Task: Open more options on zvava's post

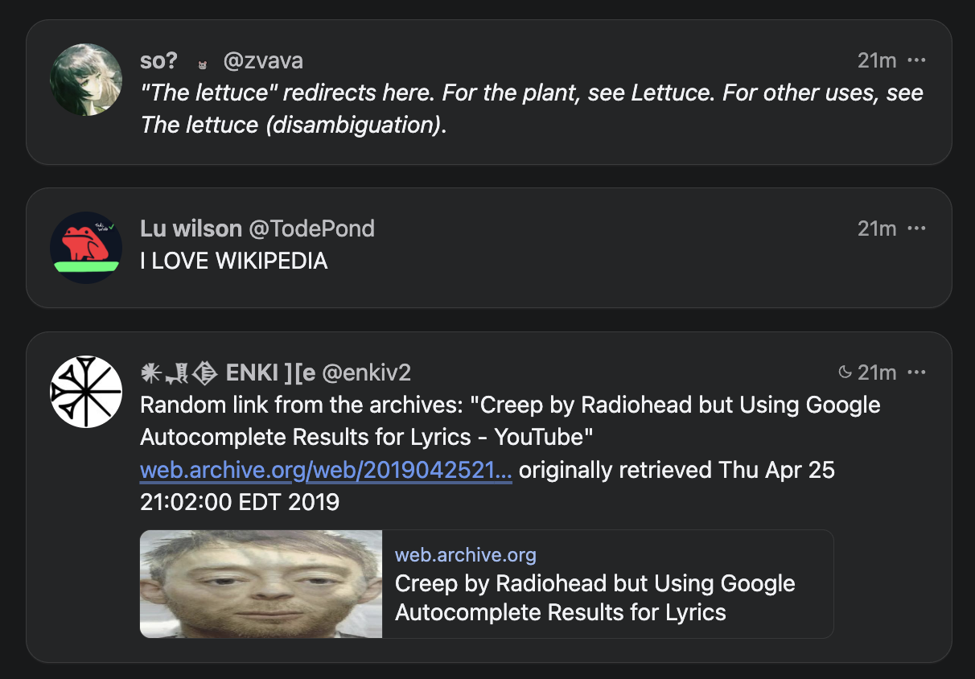Action: [x=916, y=60]
